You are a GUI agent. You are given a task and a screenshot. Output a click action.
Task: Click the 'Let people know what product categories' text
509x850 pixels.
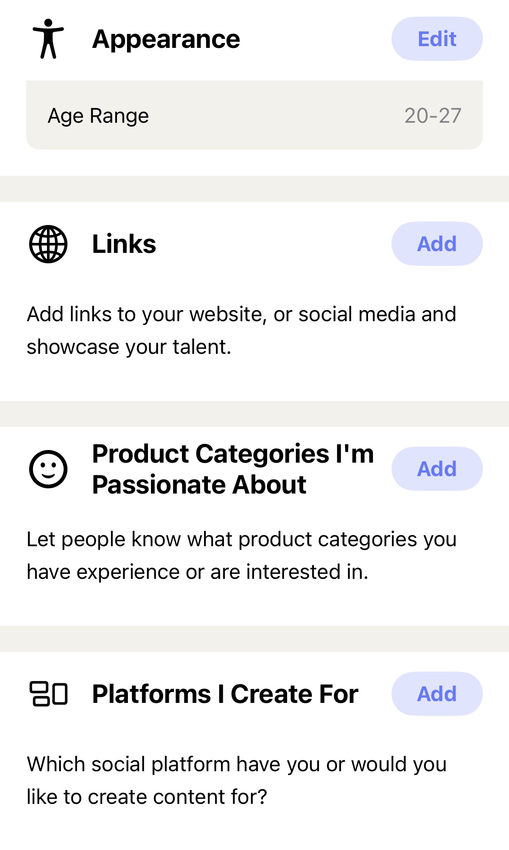coord(241,555)
